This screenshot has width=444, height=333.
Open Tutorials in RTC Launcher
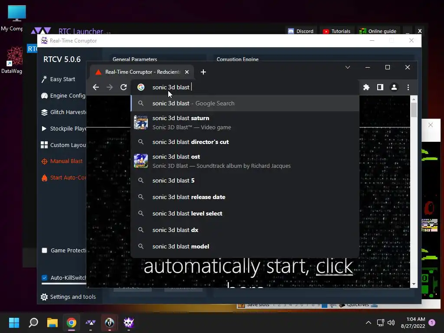[336, 31]
